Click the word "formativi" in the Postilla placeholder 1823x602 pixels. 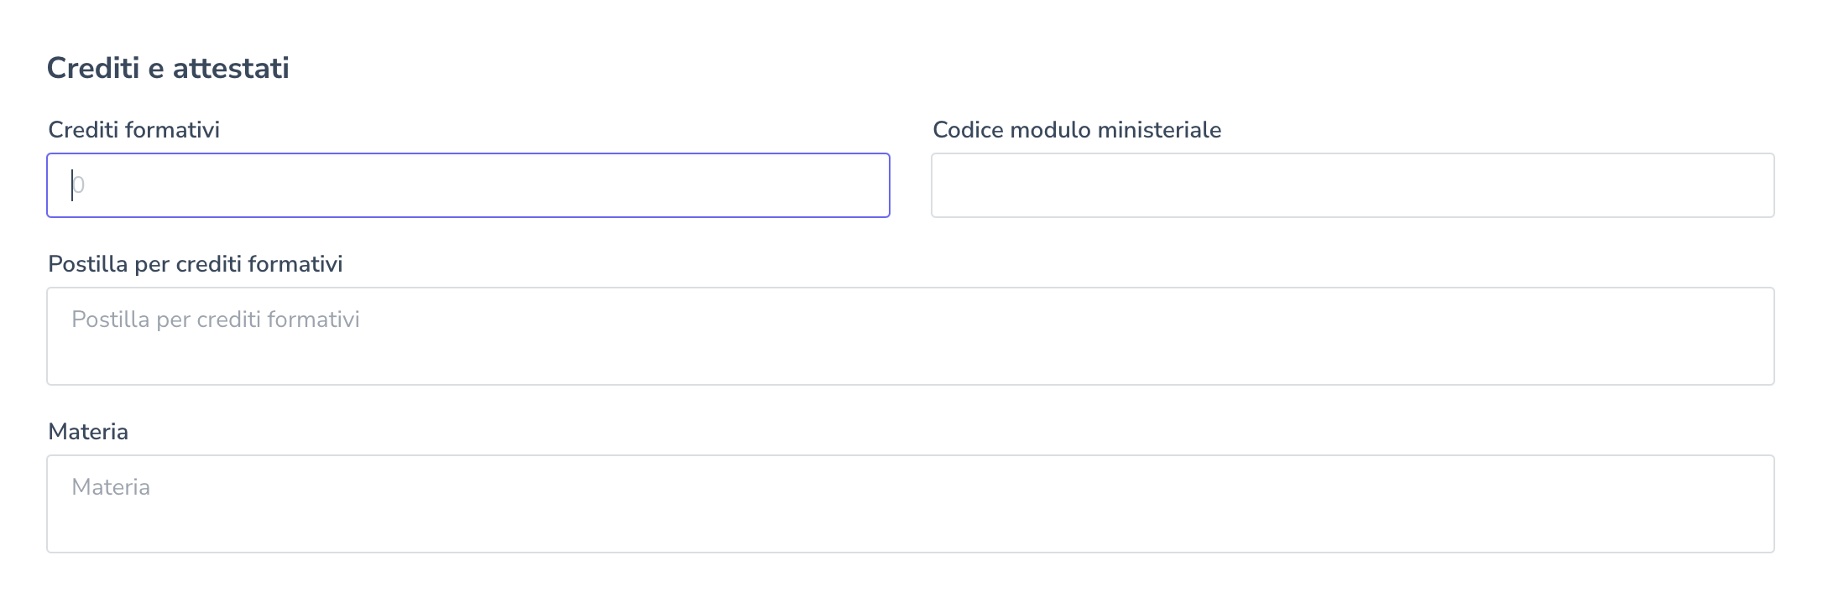click(x=320, y=319)
